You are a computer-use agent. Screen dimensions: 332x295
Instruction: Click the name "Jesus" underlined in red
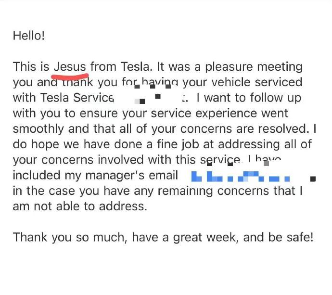(70, 67)
